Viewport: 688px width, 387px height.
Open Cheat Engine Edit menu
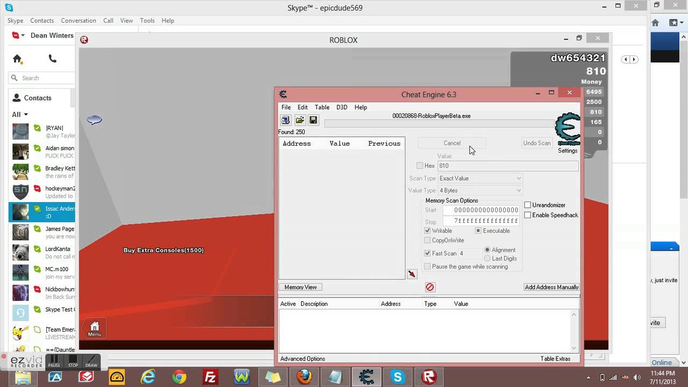click(x=303, y=107)
